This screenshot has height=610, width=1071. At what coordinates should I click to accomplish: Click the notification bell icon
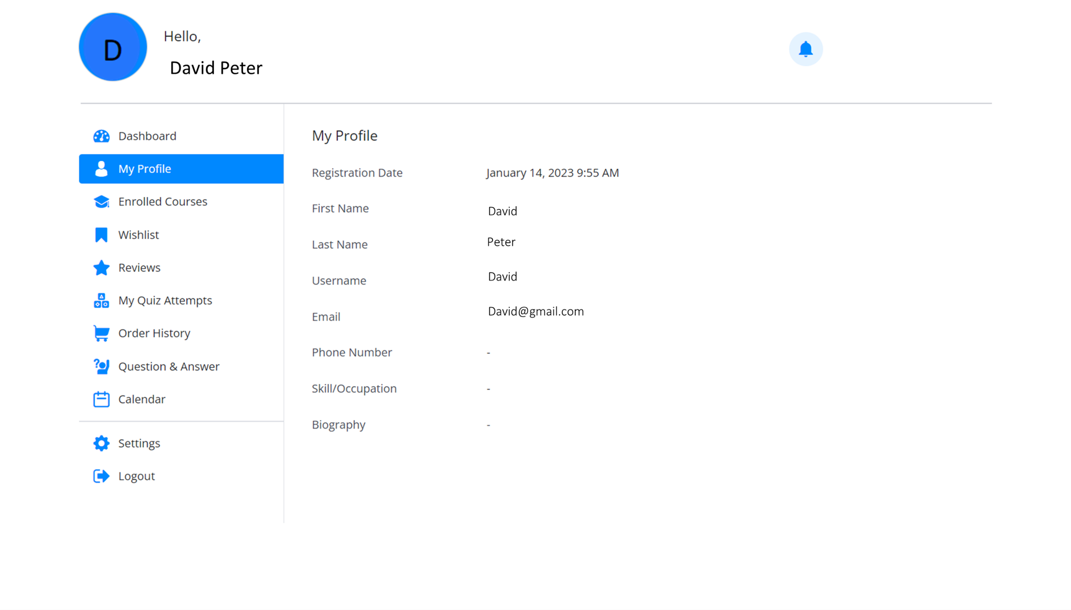(805, 49)
